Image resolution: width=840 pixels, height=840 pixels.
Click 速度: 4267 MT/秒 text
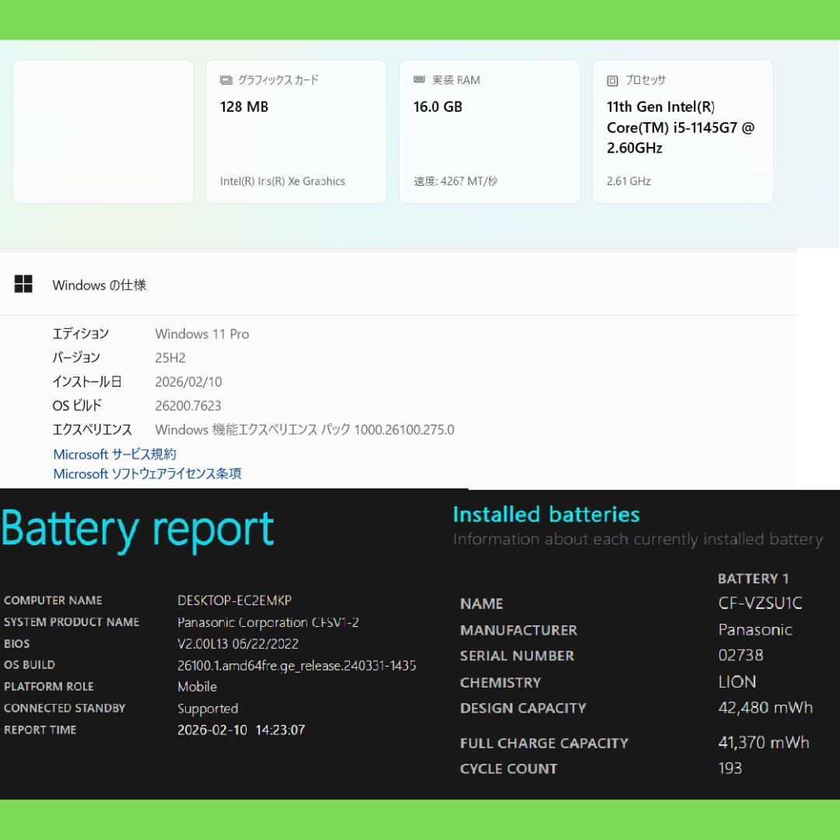click(x=455, y=181)
